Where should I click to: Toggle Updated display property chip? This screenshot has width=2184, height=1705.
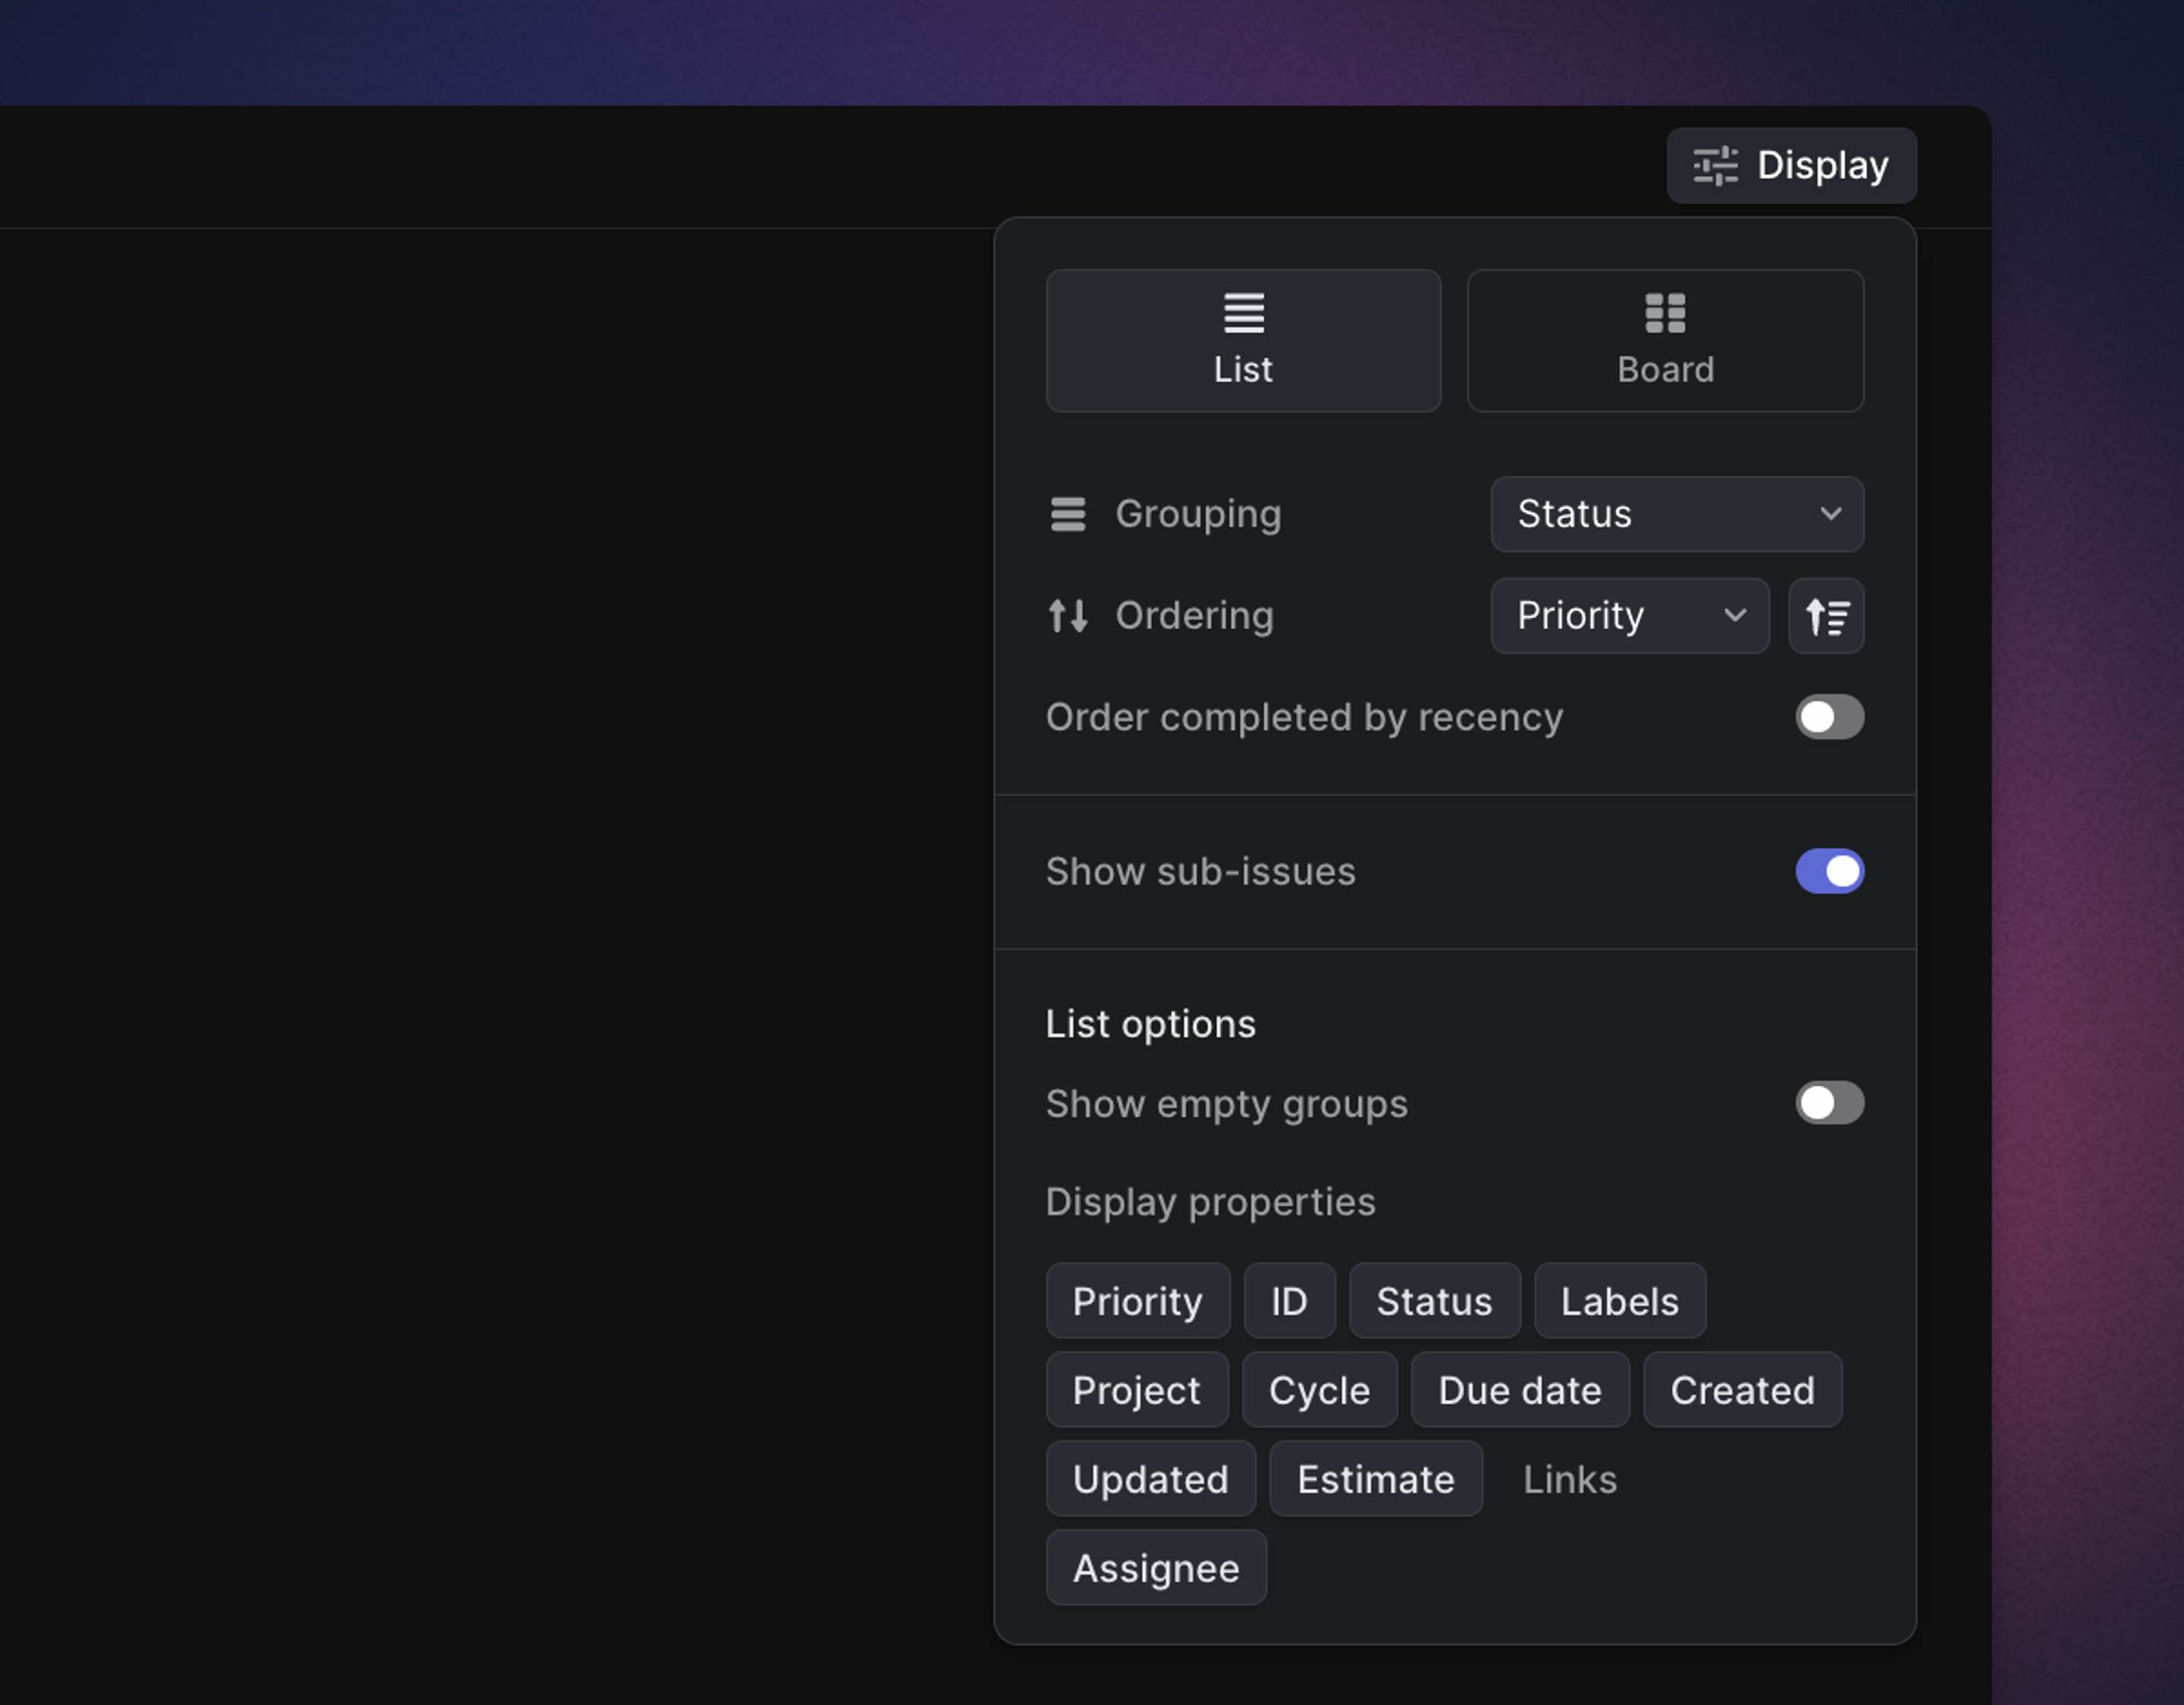[1151, 1479]
